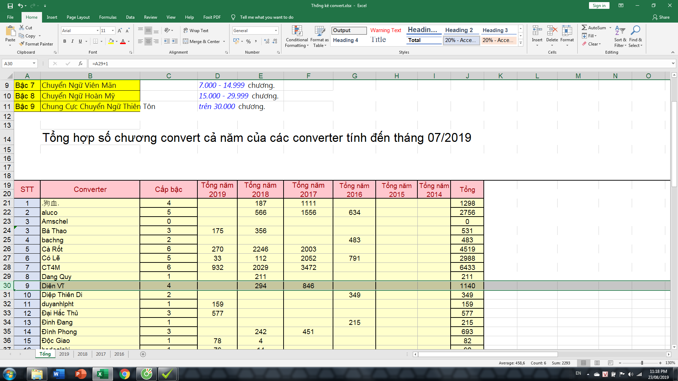Image resolution: width=678 pixels, height=381 pixels.
Task: Click the Format Painter brush icon
Action: pos(22,44)
